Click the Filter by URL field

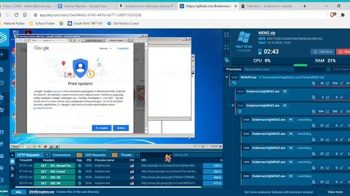click(197, 155)
